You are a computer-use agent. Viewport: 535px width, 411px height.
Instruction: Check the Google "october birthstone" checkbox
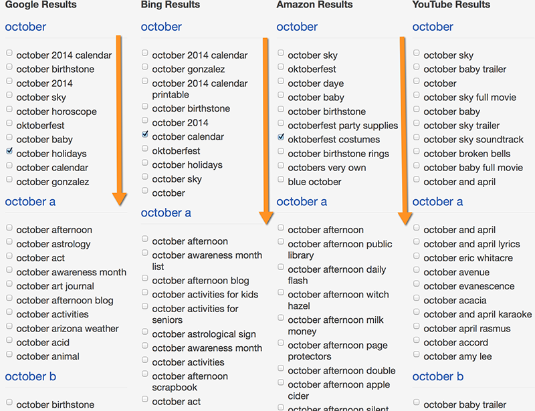click(9, 67)
